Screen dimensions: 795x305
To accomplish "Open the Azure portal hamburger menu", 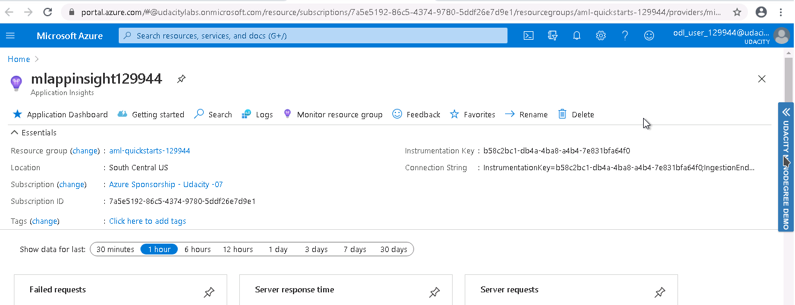I will point(10,35).
